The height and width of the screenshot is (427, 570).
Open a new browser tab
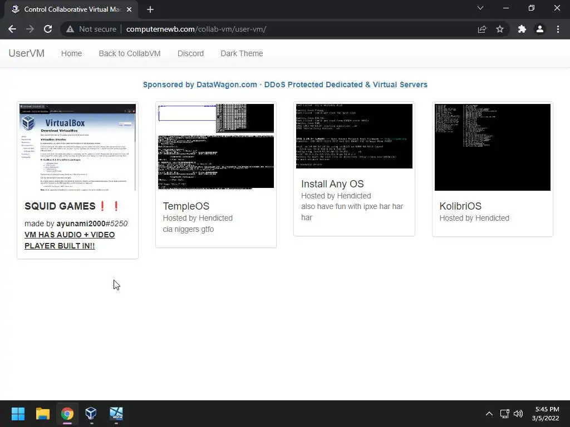click(x=150, y=9)
